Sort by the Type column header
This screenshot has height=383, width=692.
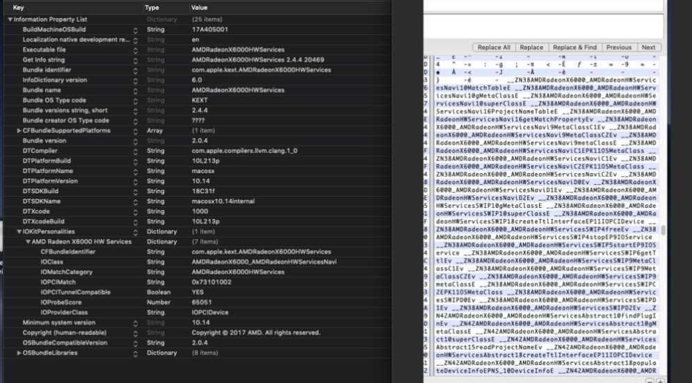pos(152,8)
